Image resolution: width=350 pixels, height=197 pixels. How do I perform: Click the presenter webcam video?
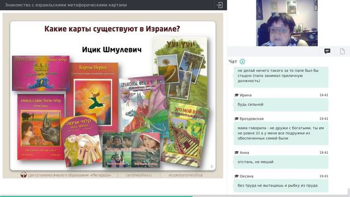coord(287,23)
